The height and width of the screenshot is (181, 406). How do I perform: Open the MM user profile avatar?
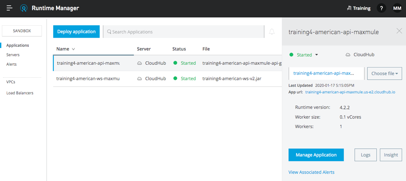click(397, 8)
